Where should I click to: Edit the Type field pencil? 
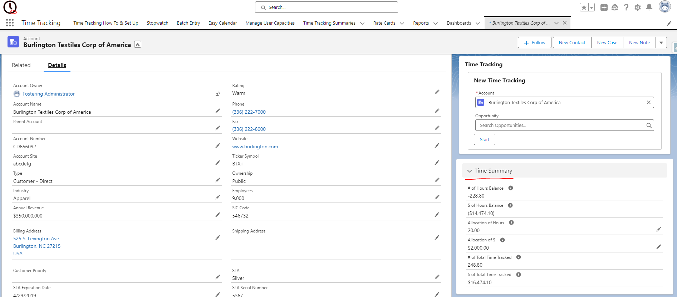click(x=217, y=180)
